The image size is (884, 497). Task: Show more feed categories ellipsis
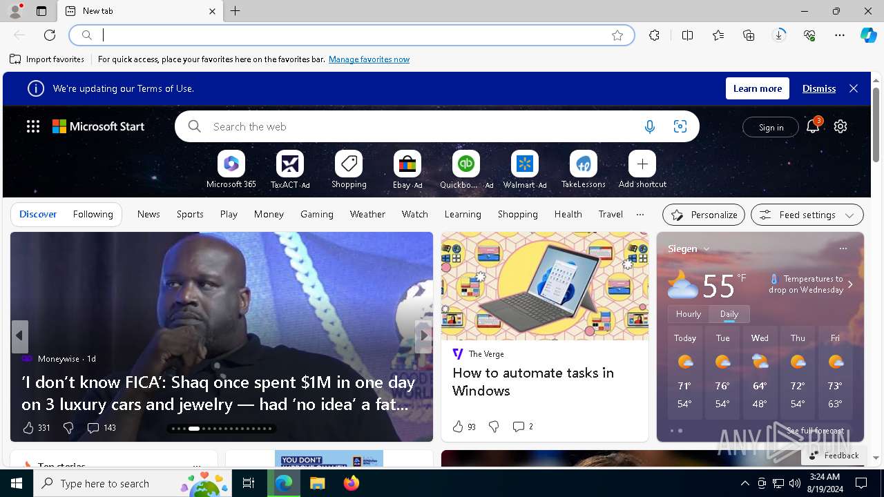[x=640, y=215]
